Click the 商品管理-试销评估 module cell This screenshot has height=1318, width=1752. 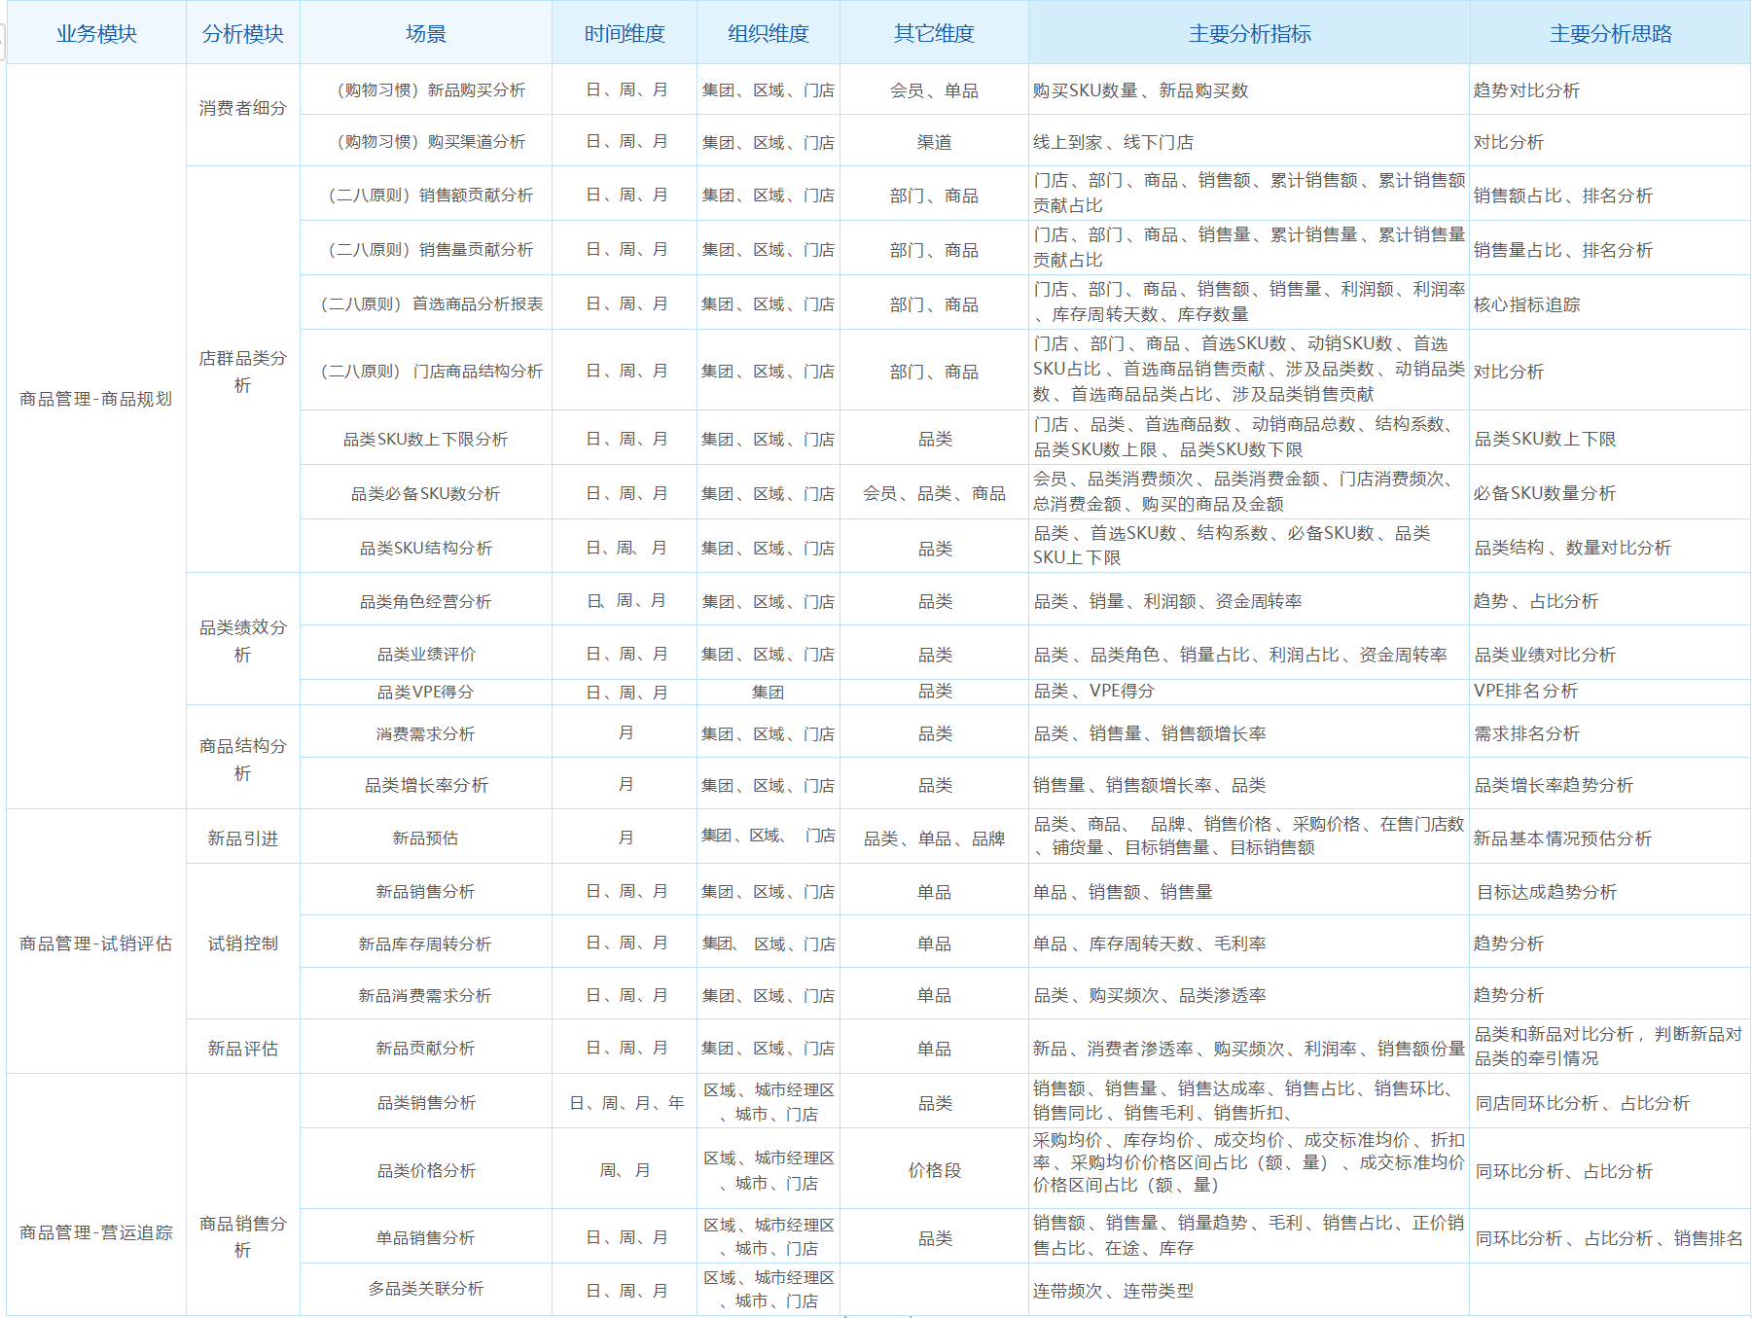pyautogui.click(x=96, y=944)
